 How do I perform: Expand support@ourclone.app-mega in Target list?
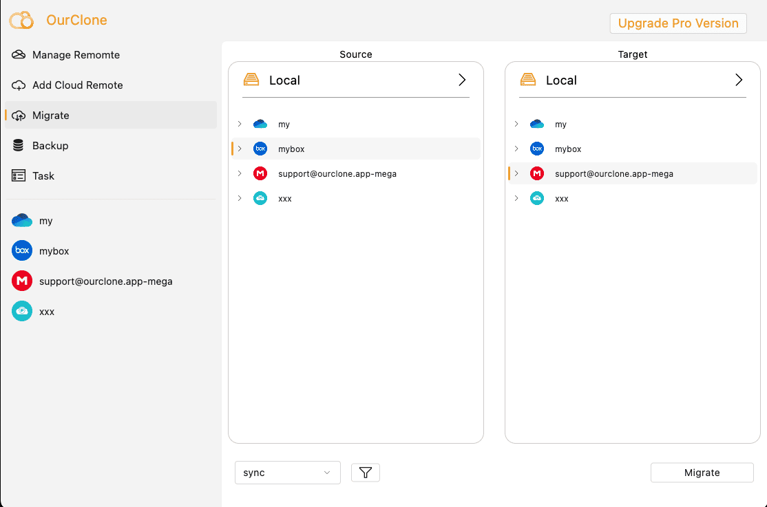516,173
